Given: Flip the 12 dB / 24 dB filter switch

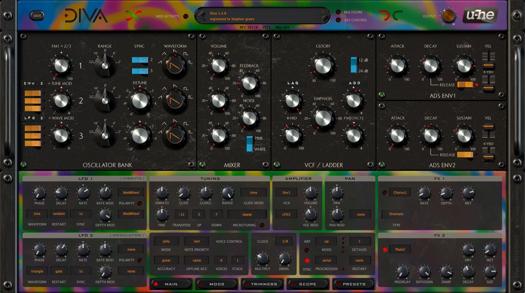Looking at the screenshot, I should (x=354, y=65).
